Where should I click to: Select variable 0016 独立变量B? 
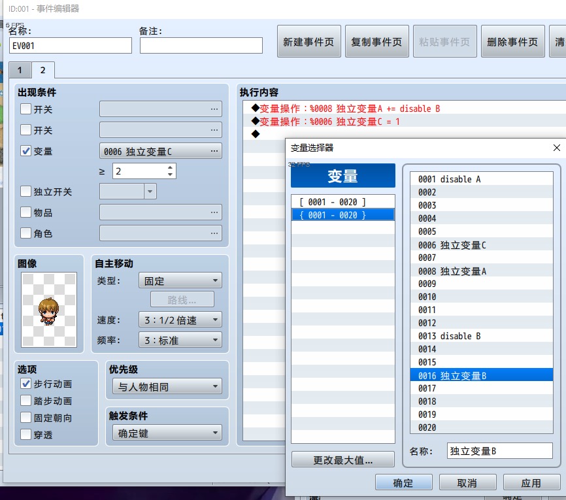[x=482, y=375]
